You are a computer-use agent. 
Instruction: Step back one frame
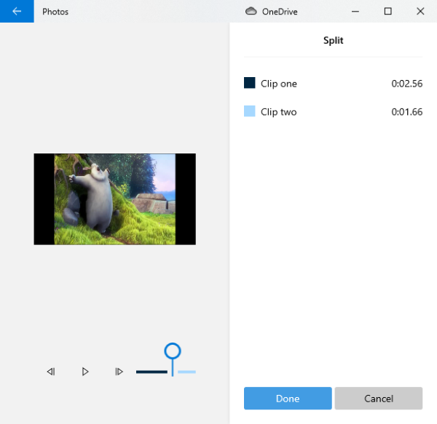[x=51, y=372]
